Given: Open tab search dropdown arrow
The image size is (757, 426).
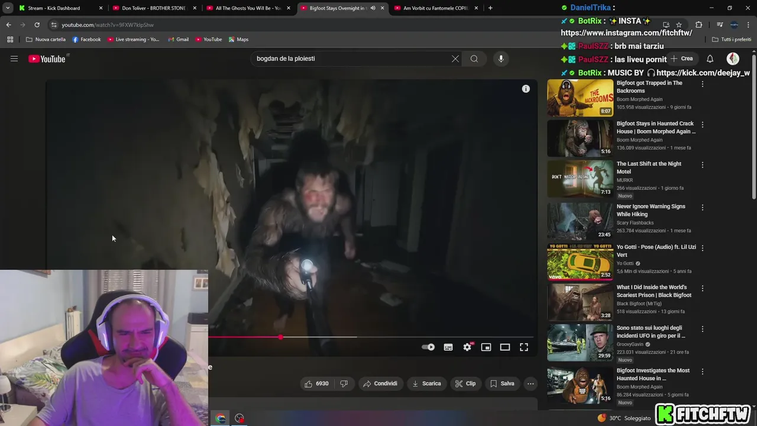Looking at the screenshot, I should tap(8, 8).
